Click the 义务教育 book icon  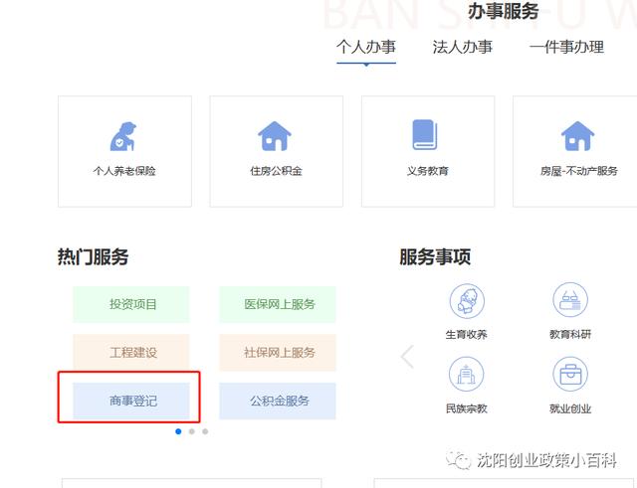[425, 135]
